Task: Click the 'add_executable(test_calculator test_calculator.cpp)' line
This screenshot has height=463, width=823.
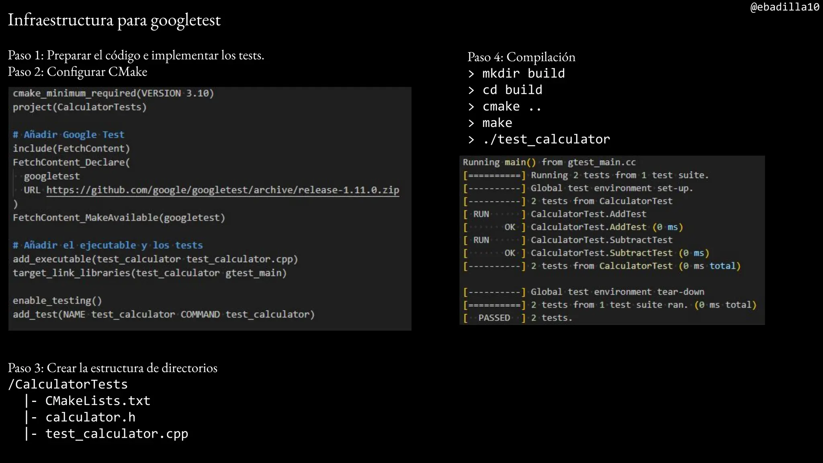Action: 156,259
